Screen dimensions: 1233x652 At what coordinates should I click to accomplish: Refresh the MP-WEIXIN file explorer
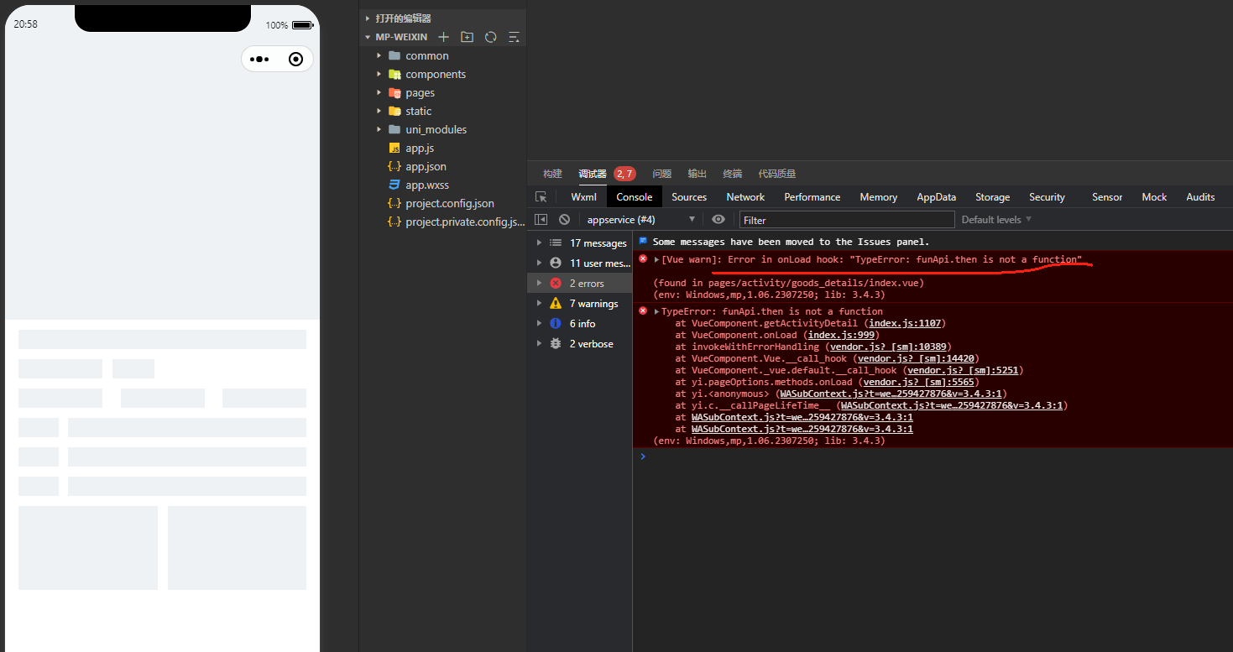point(491,37)
